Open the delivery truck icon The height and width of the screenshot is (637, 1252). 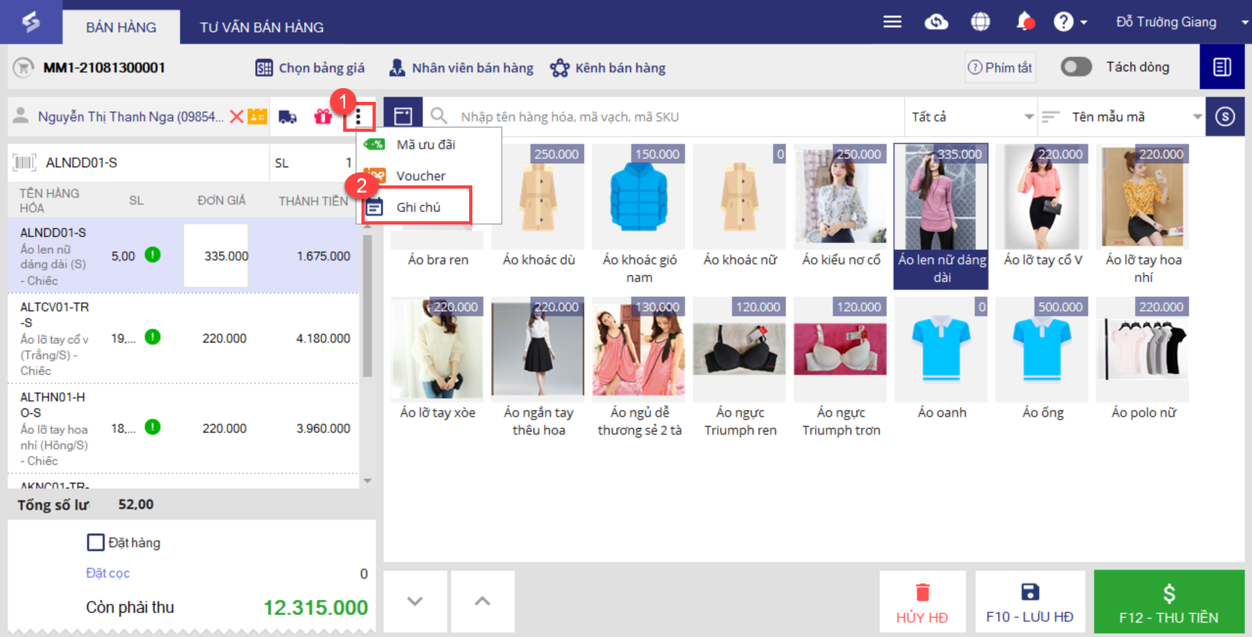288,117
